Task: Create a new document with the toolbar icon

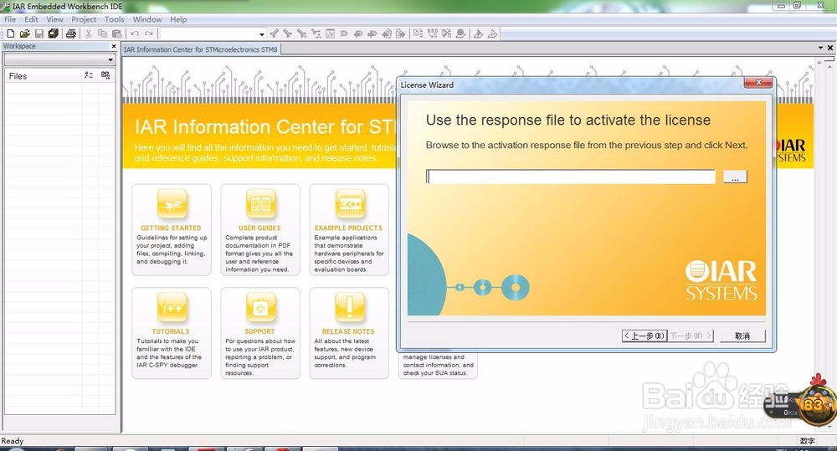Action: point(10,33)
